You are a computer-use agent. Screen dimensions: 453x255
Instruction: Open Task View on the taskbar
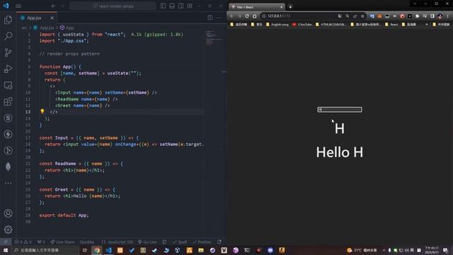85,250
